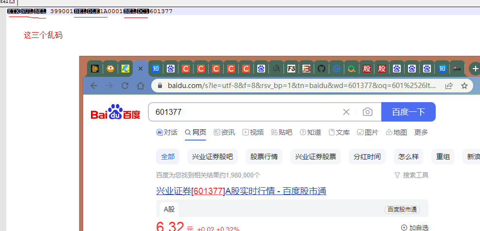The width and height of the screenshot is (480, 231).
Task: Open the green-orange ring icon browser tab
Action: click(352, 69)
